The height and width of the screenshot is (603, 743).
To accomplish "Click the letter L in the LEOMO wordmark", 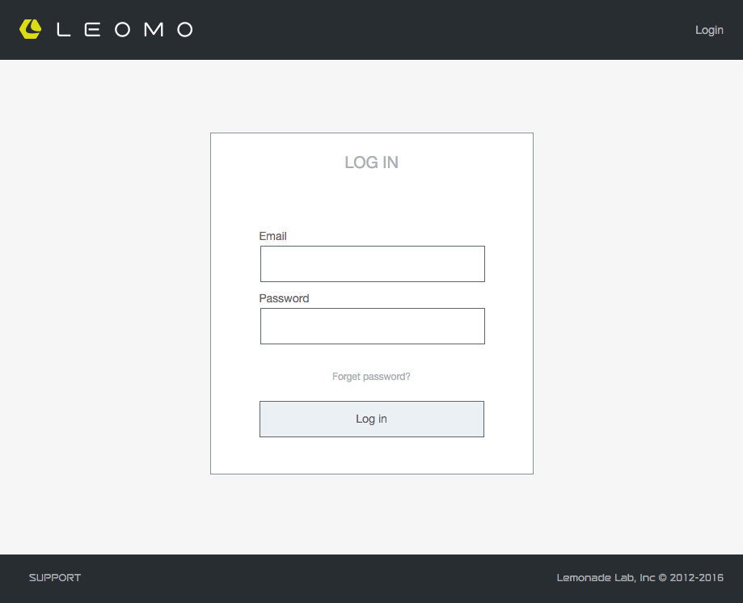I will click(x=64, y=29).
